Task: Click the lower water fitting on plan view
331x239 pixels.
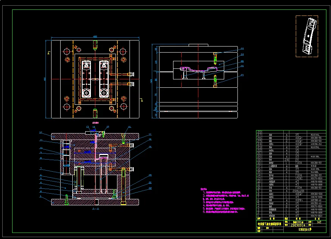Action: (131, 84)
